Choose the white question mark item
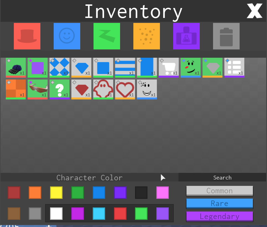Screen dimensions: 267x227 point(59,89)
